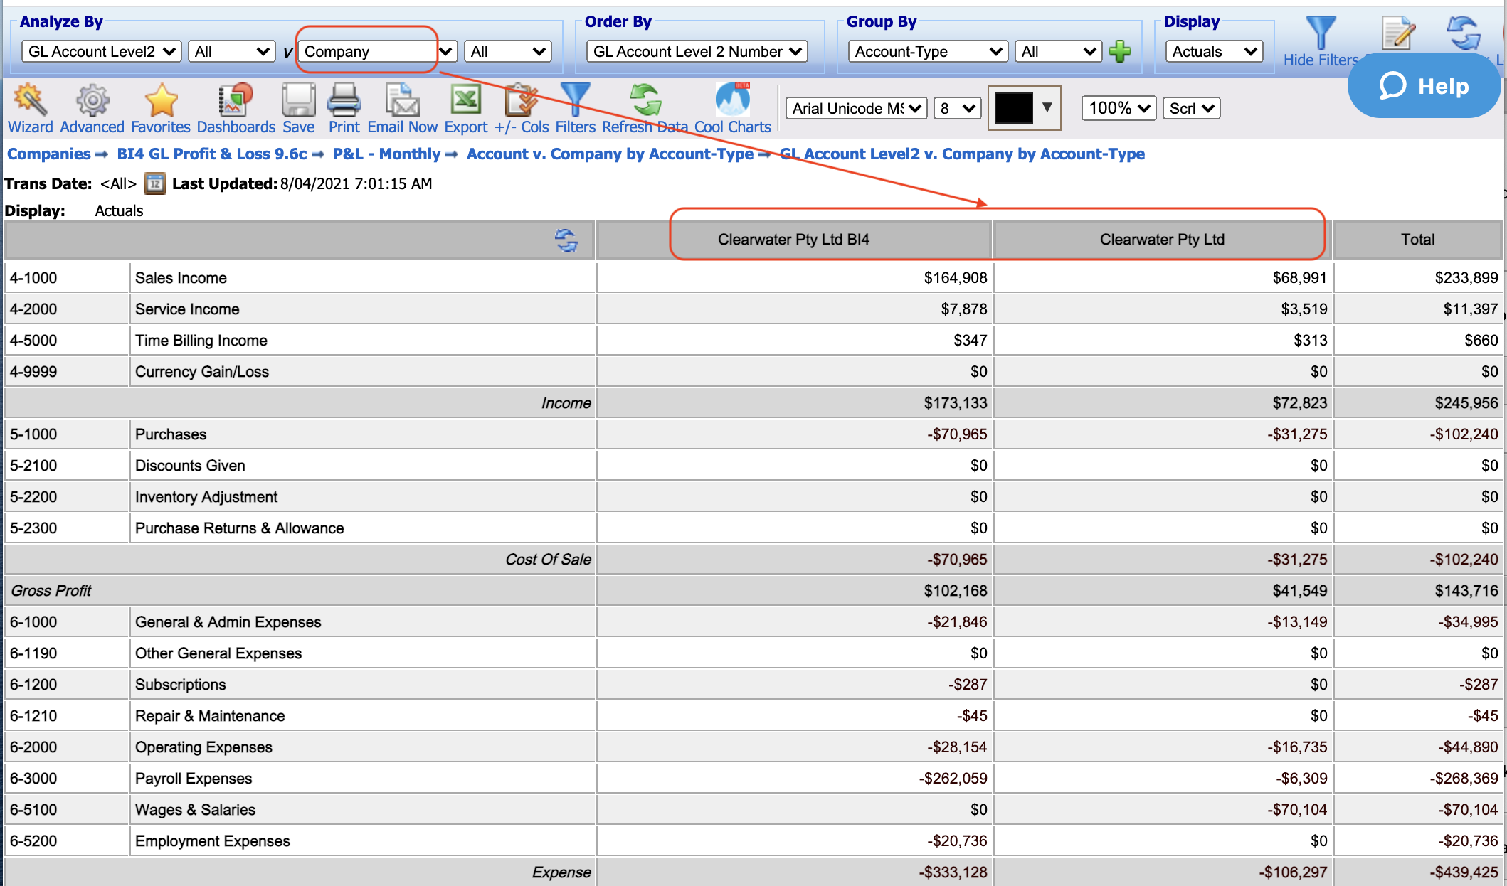1507x886 pixels.
Task: Click Trans Date <All> value
Action: (x=118, y=183)
